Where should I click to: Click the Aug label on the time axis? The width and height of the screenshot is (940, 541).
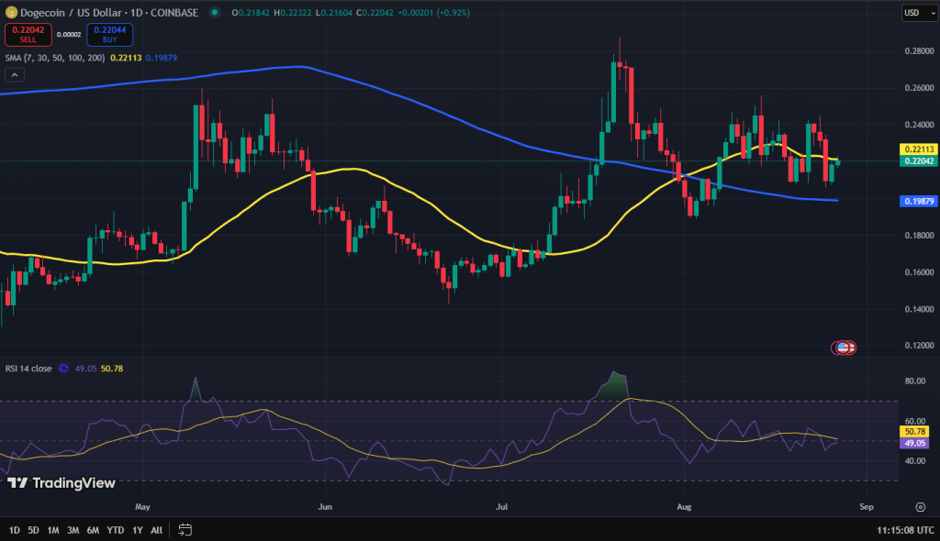point(684,507)
